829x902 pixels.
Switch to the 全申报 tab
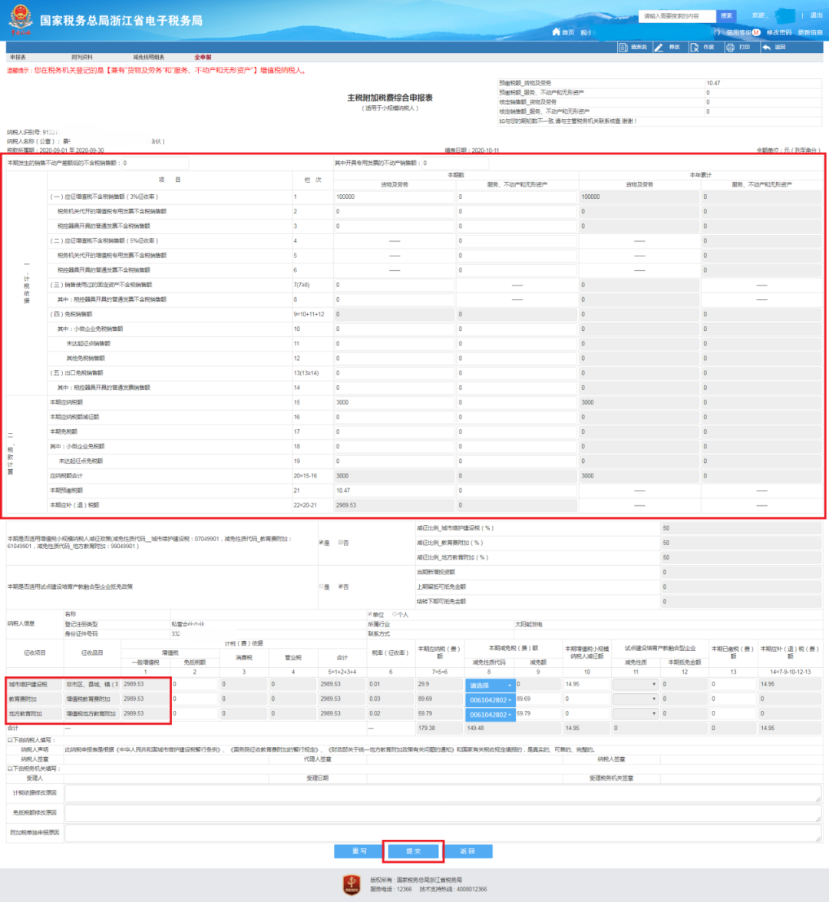pos(203,58)
